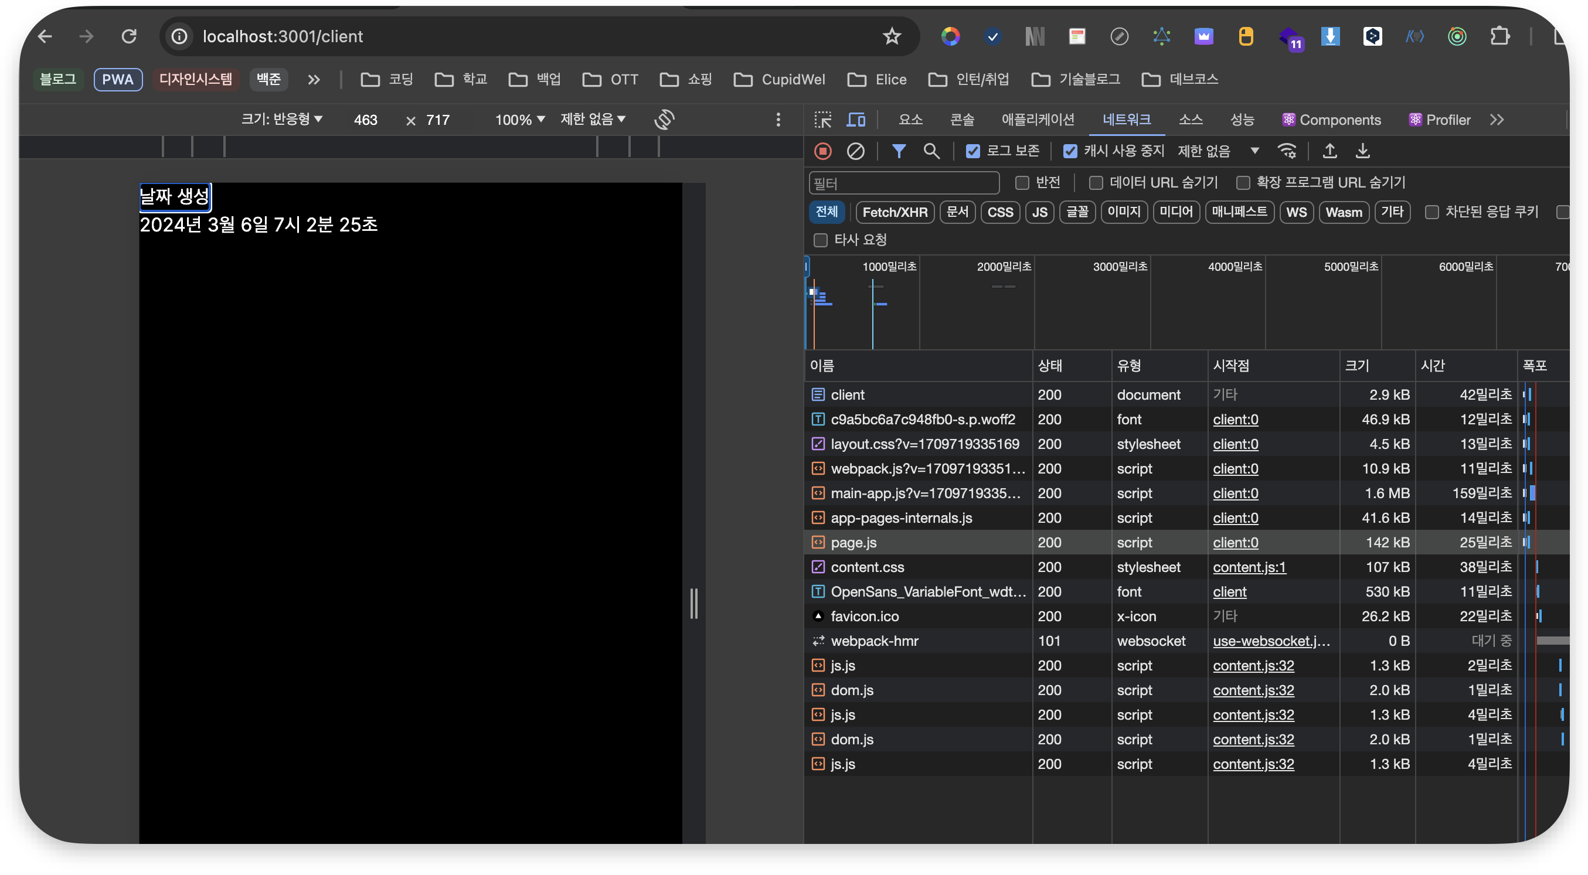Check the 타사 요청 checkbox
This screenshot has width=1588, height=875.
pyautogui.click(x=820, y=240)
